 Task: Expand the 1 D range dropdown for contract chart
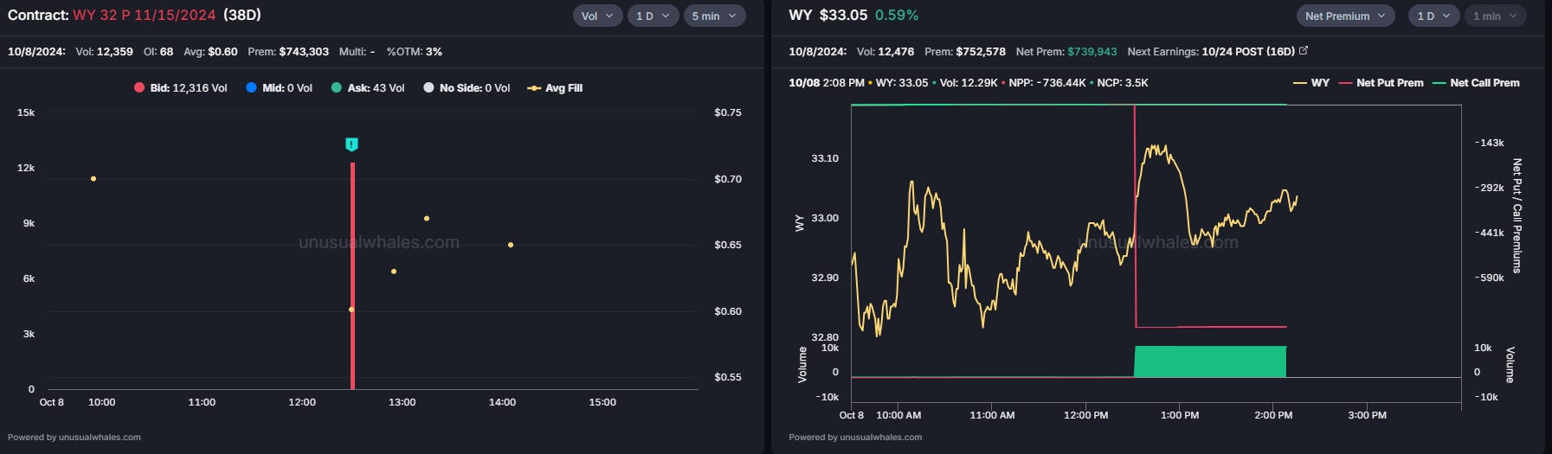pos(653,16)
